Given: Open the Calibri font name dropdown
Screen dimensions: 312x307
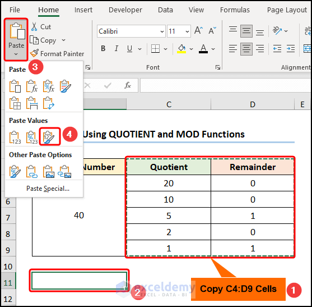Looking at the screenshot, I should [162, 31].
